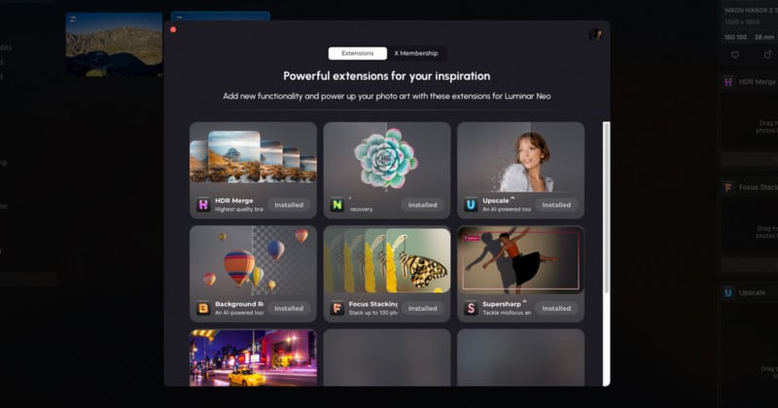Click Installed button for Upscale
The width and height of the screenshot is (778, 408).
tap(556, 205)
